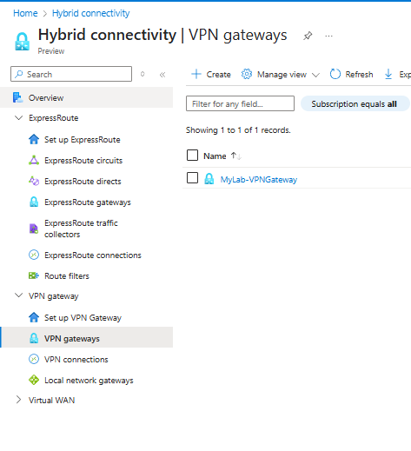This screenshot has width=411, height=451.
Task: Open the Manage view dropdown
Action: point(281,75)
